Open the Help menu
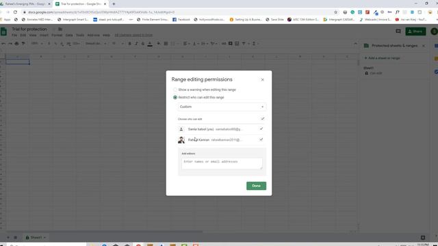 tap(107, 35)
